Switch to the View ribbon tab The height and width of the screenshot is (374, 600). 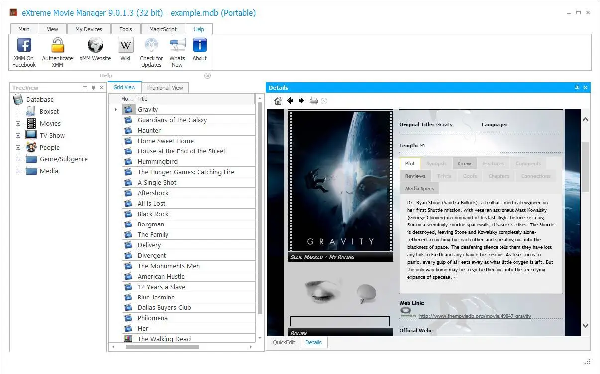click(52, 29)
